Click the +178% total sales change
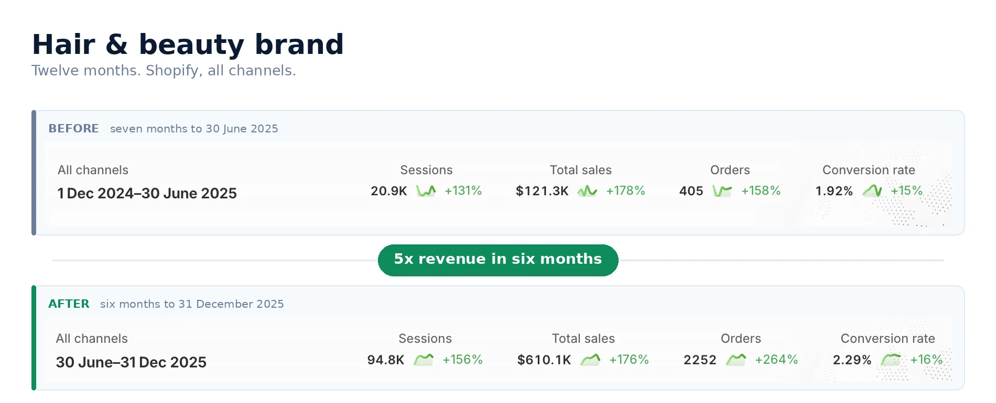This screenshot has height=403, width=996. 625,191
